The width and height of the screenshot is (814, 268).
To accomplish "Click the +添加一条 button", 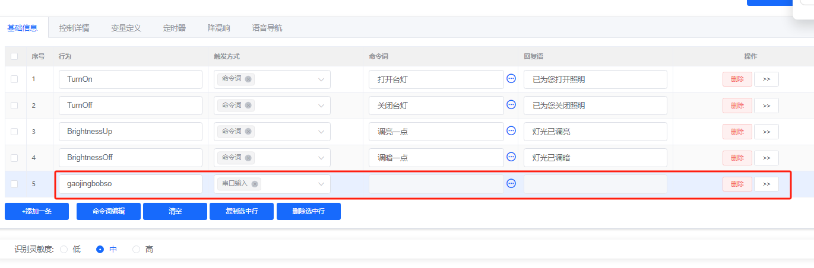I will point(37,211).
